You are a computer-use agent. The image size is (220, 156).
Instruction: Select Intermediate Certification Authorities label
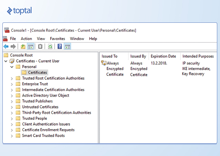pyautogui.click(x=53, y=90)
